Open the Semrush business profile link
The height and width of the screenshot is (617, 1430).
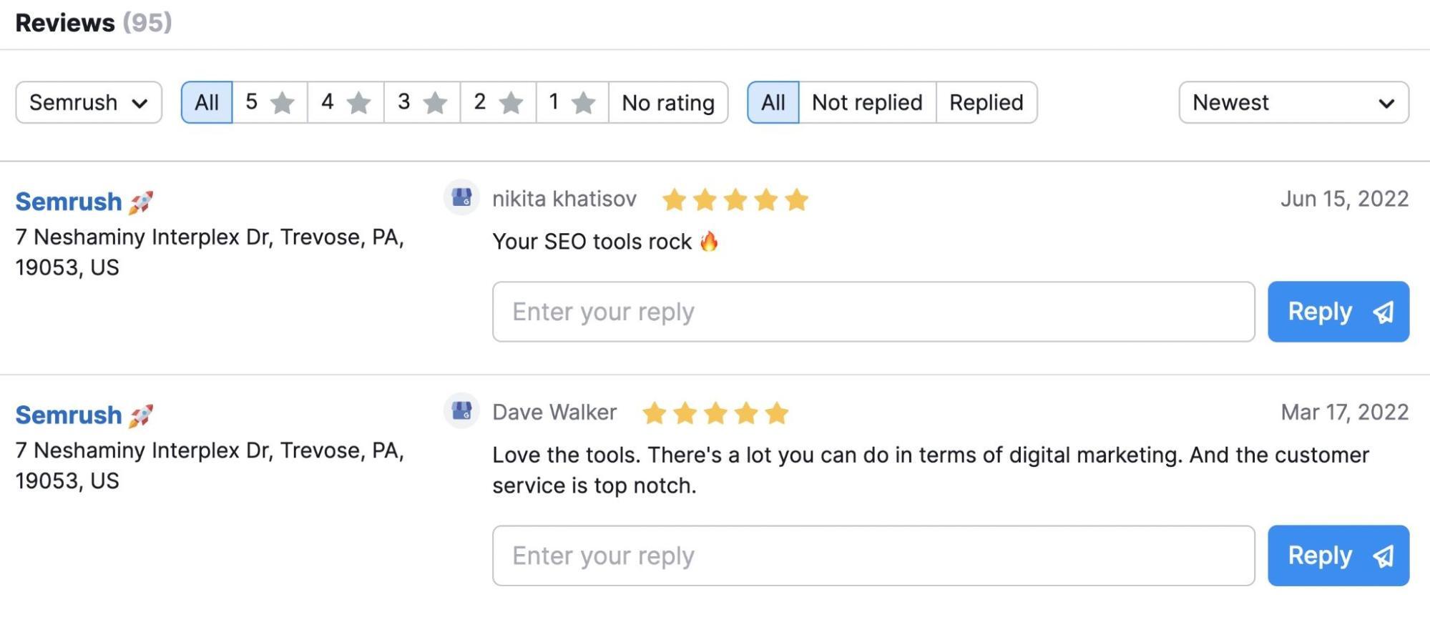(x=68, y=200)
